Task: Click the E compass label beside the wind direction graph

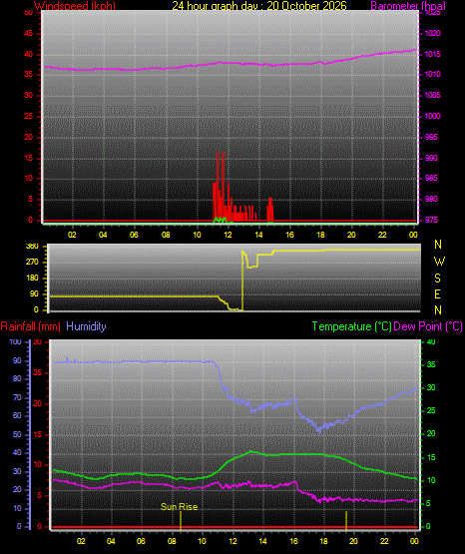Action: click(x=437, y=293)
